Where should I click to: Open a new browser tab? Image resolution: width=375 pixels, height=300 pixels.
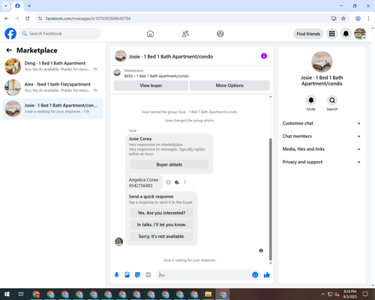(29, 6)
